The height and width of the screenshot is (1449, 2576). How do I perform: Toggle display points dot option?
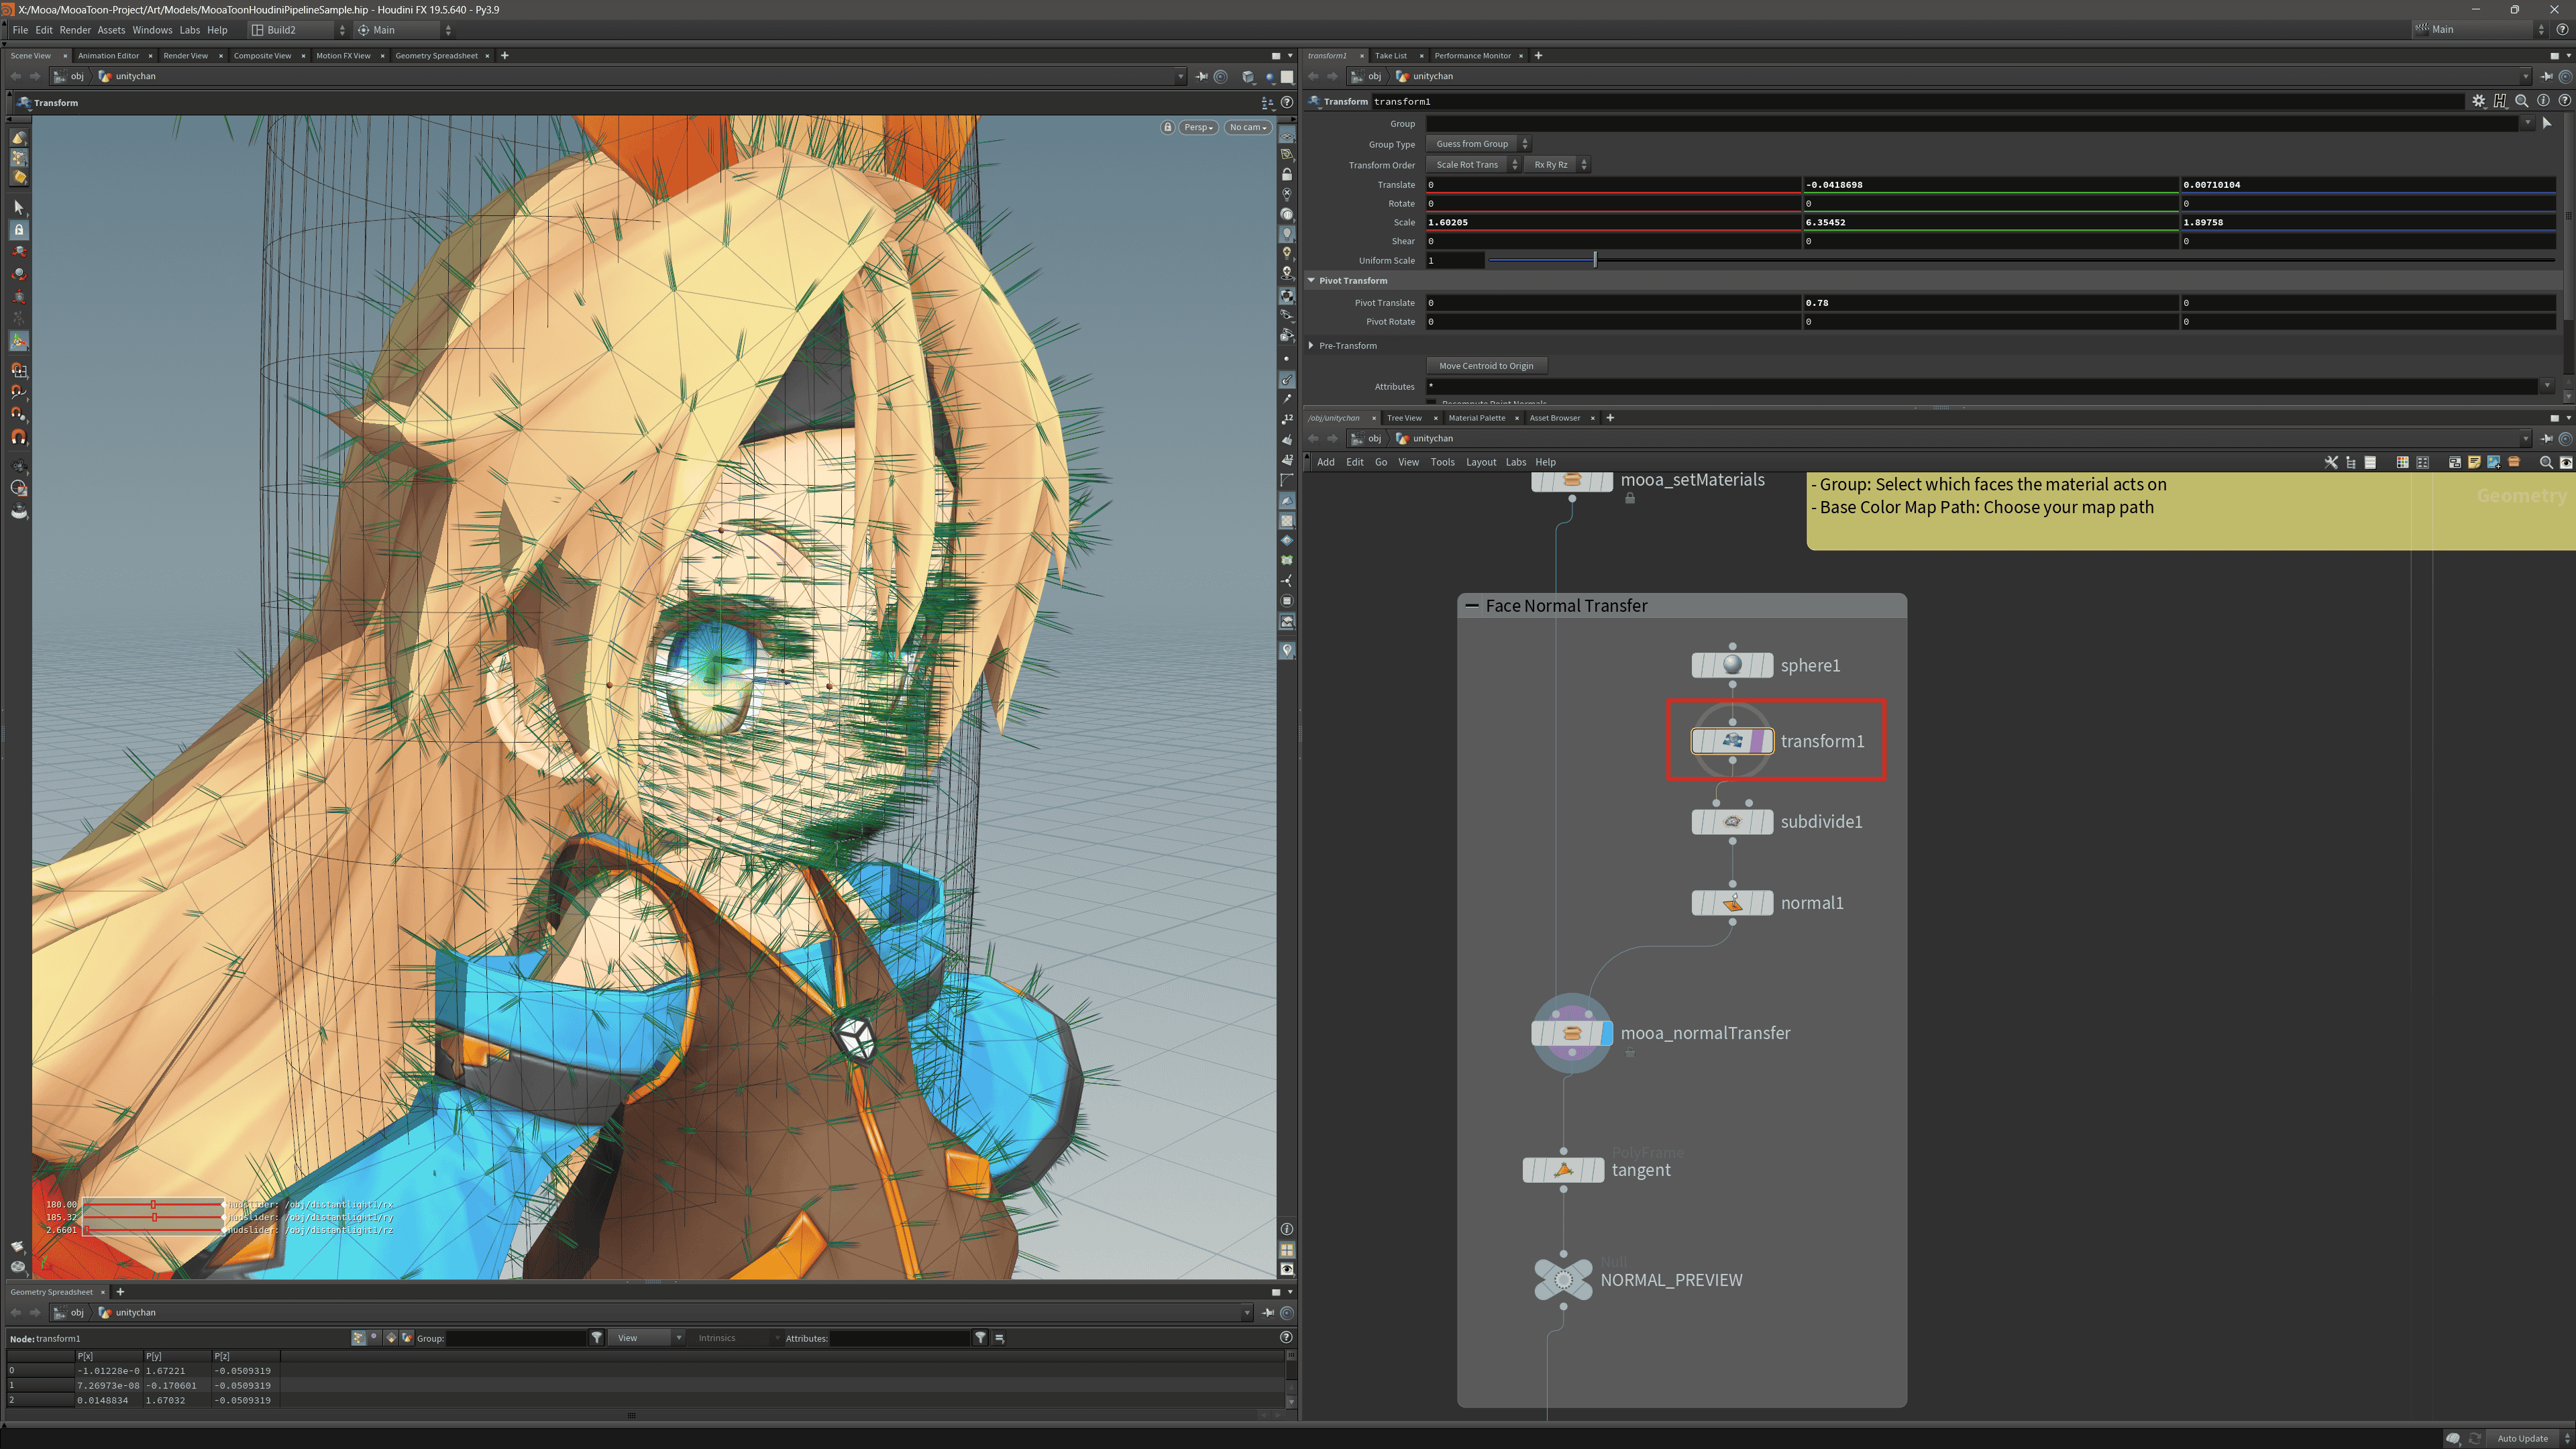coord(1287,359)
